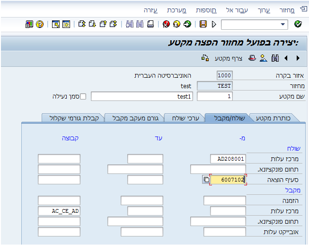The image size is (309, 246).
Task: Click the Customize Local Layout icon
Action: coord(29,24)
